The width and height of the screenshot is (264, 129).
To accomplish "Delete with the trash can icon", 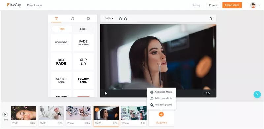I will (211, 19).
